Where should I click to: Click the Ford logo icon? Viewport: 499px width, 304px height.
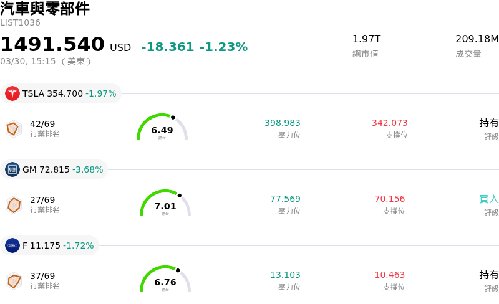coord(12,245)
